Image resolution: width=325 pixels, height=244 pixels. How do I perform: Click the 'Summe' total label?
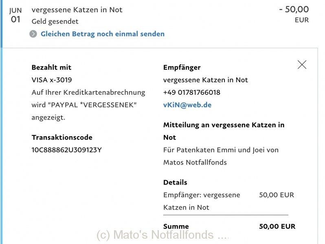176,226
